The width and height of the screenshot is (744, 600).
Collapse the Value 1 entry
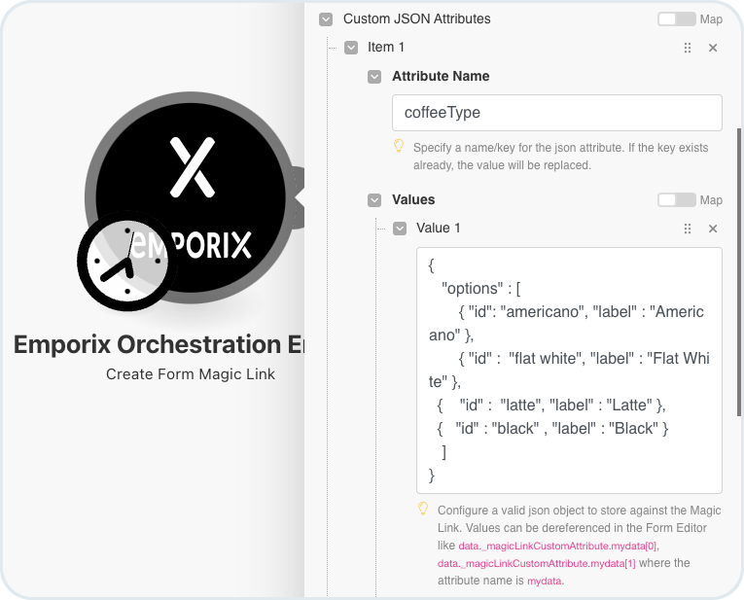coord(400,229)
